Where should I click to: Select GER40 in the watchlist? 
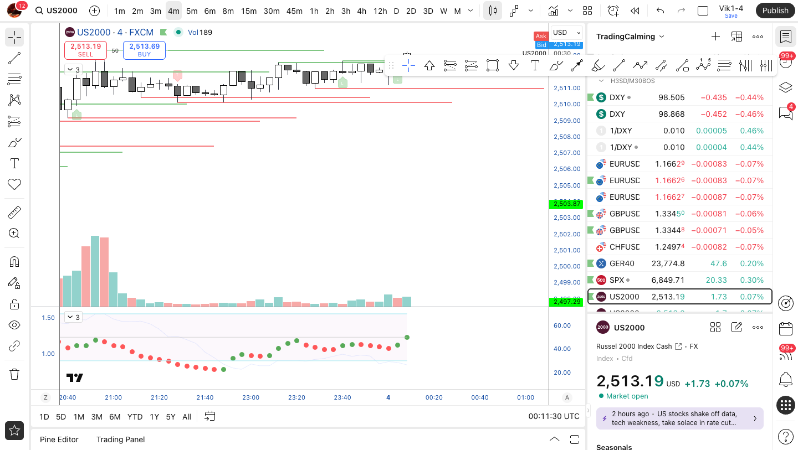coord(679,263)
